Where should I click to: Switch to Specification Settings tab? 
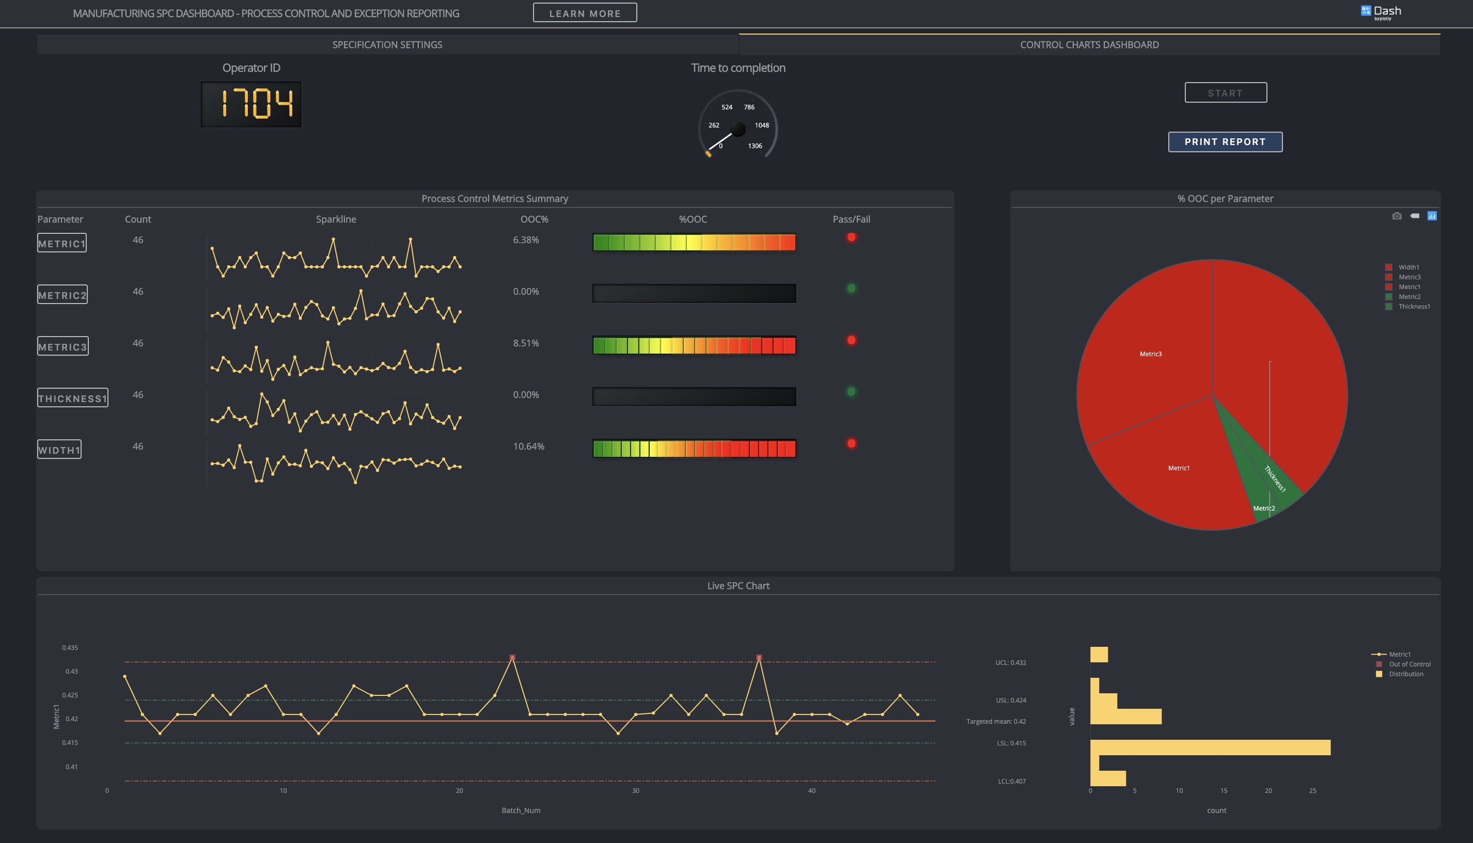387,44
